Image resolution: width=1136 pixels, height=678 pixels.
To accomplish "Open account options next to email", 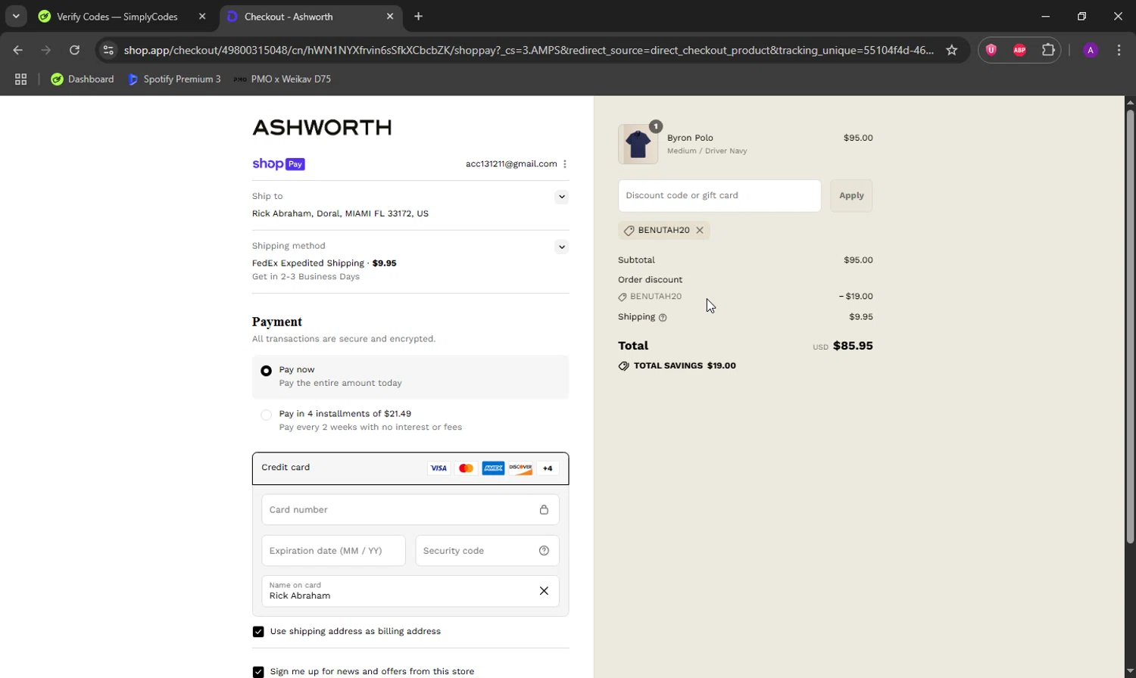I will pos(565,163).
